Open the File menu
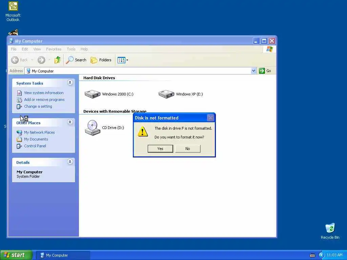347x260 pixels. pyautogui.click(x=14, y=49)
